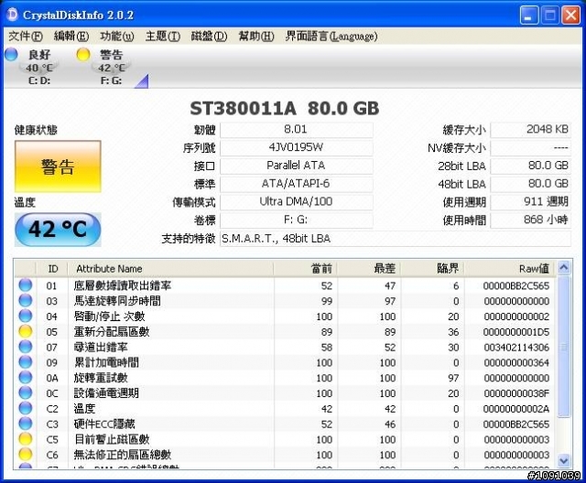Image resolution: width=586 pixels, height=483 pixels.
Task: Click the yellow 警告 health status button
Action: point(58,166)
